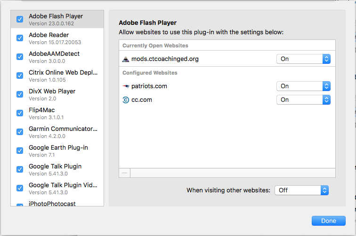Select Citrix Online Web Deployment plug-in entry
Image resolution: width=356 pixels, height=236 pixels.
pyautogui.click(x=57, y=76)
